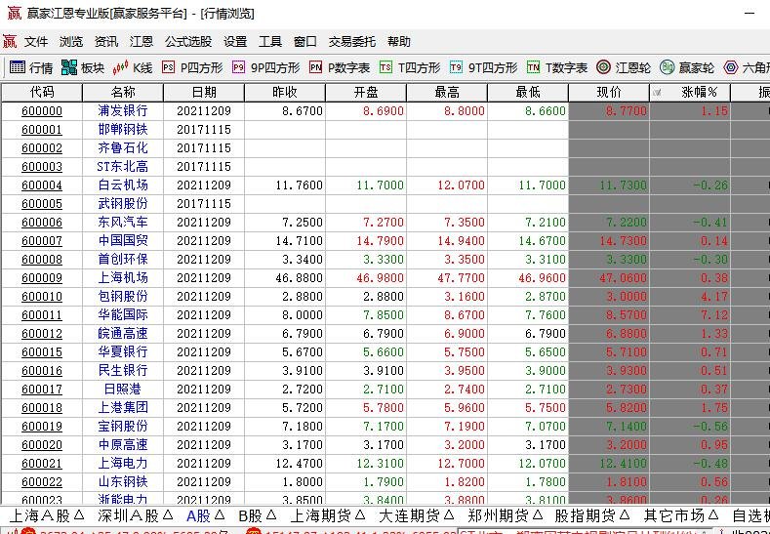The width and height of the screenshot is (770, 534).
Task: Open the 公式选股 menu
Action: (x=188, y=42)
